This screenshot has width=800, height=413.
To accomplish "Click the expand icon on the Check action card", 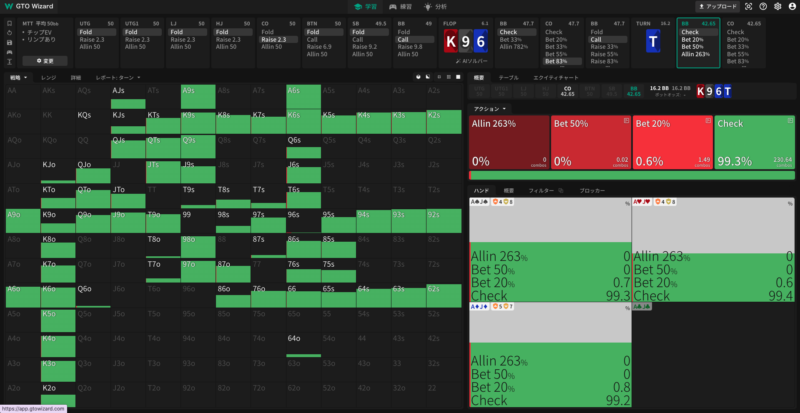I will (790, 120).
